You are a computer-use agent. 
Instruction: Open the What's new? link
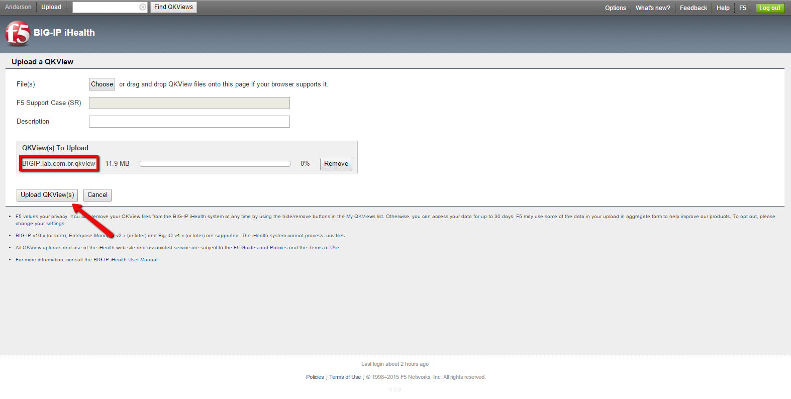652,8
